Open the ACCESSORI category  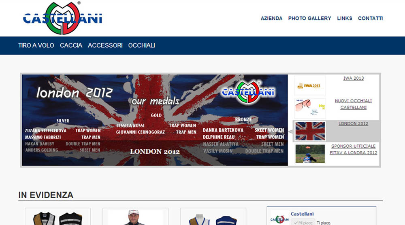[x=105, y=45]
